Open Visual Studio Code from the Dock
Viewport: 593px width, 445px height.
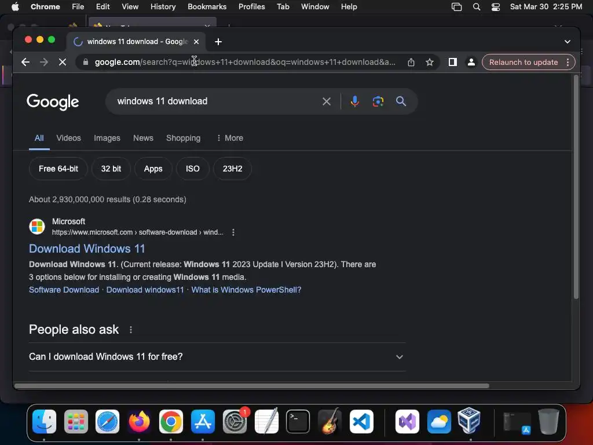361,421
